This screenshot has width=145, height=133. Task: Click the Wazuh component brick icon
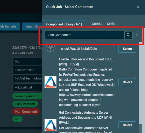pos(50,48)
